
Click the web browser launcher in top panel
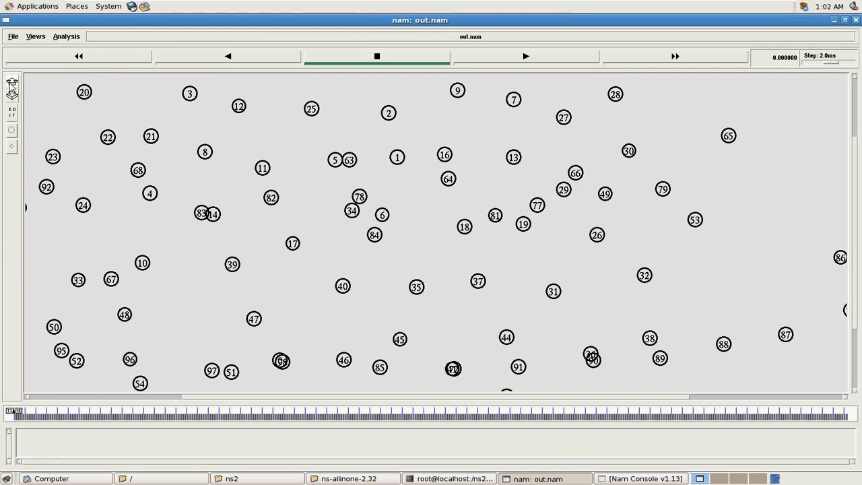[132, 6]
